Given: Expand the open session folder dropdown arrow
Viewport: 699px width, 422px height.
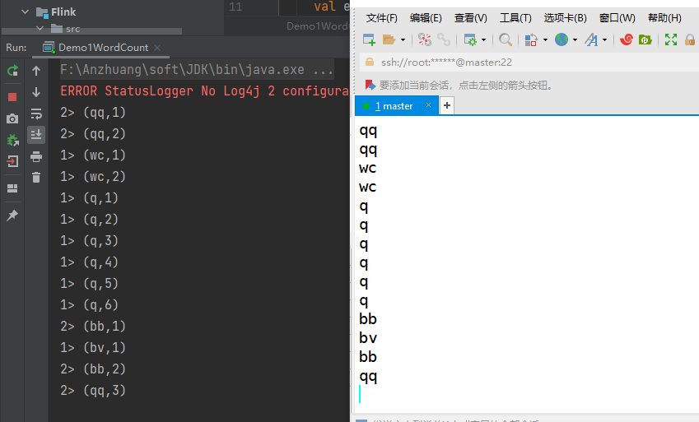Looking at the screenshot, I should pyautogui.click(x=403, y=39).
